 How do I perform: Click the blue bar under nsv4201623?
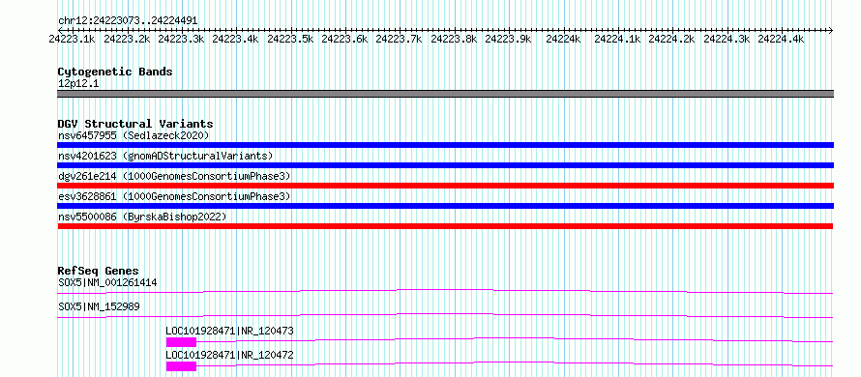pos(445,165)
